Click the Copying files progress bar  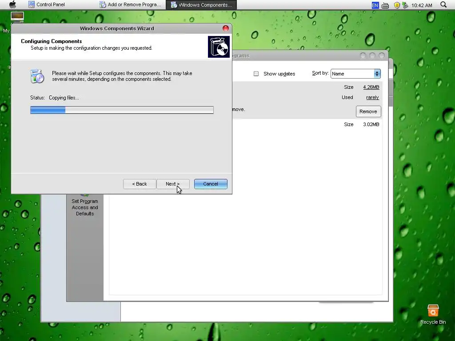122,110
